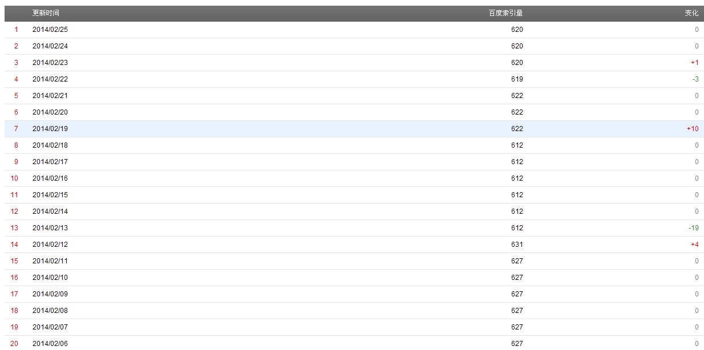704x350 pixels.
Task: Select the date 2014/02/09
Action: [x=50, y=294]
